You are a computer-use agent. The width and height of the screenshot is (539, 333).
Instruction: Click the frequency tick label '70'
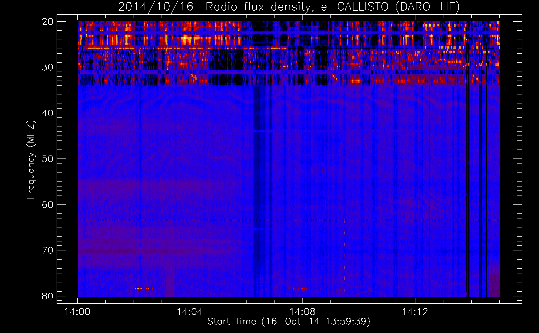coord(48,250)
